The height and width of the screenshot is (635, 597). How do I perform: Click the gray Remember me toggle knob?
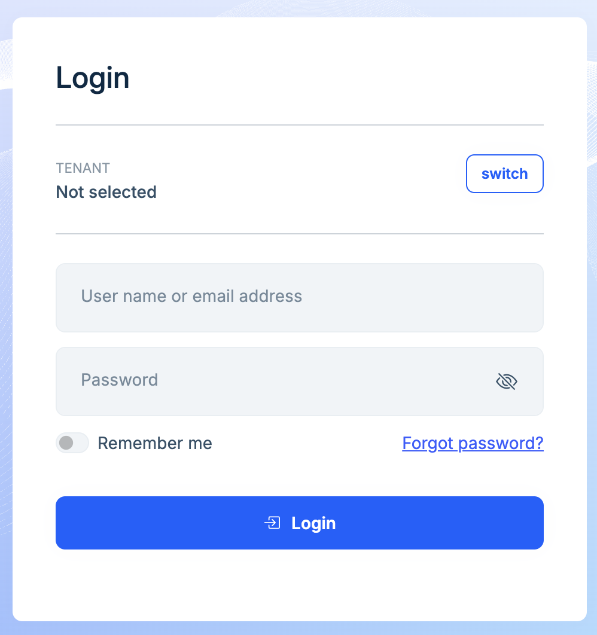(66, 443)
